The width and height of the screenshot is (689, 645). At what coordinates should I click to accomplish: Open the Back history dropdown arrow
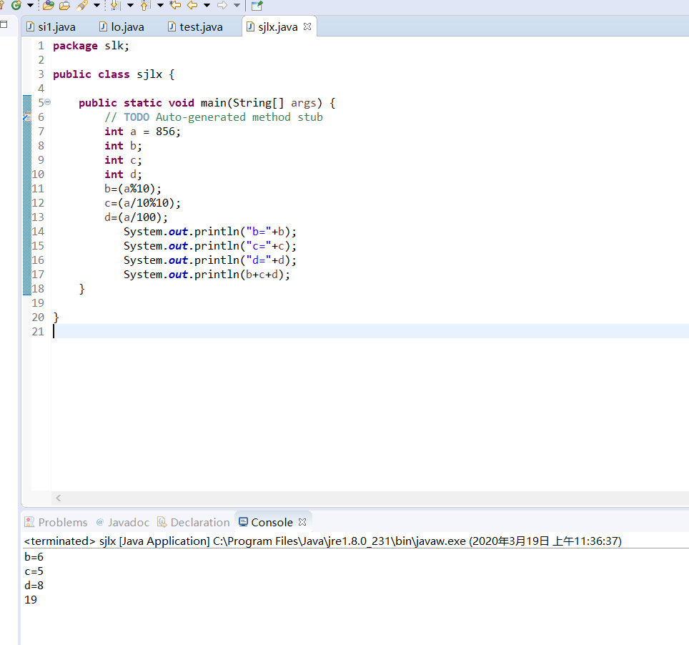pyautogui.click(x=207, y=5)
